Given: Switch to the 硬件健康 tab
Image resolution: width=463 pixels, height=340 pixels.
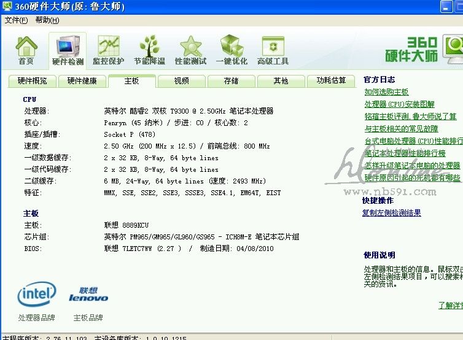Looking at the screenshot, I should pos(82,81).
